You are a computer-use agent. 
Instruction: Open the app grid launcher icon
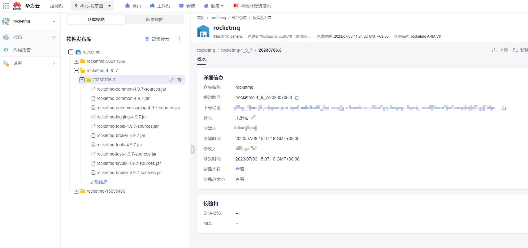[x=6, y=6]
